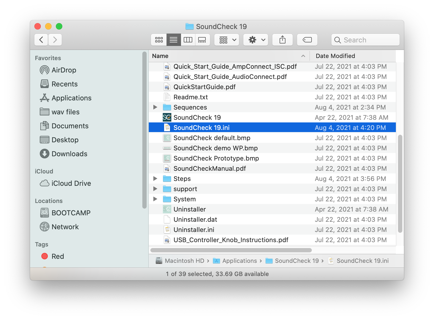Select the System folder icon

point(167,199)
